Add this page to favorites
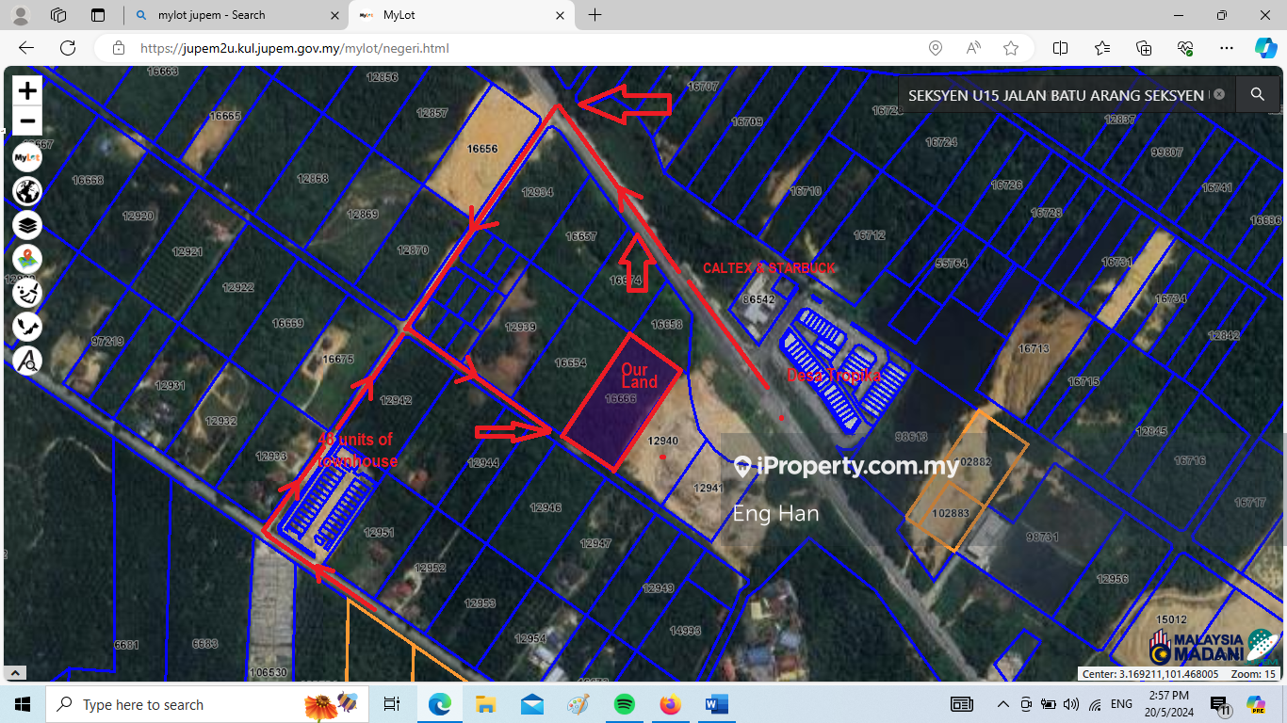The image size is (1287, 723). (x=1011, y=48)
